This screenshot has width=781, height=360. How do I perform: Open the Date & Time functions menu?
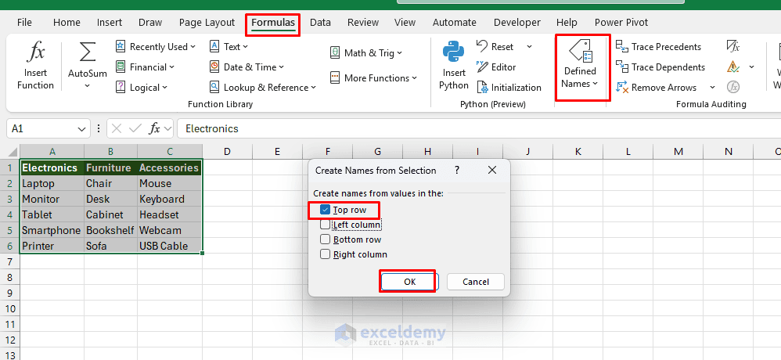tap(247, 67)
